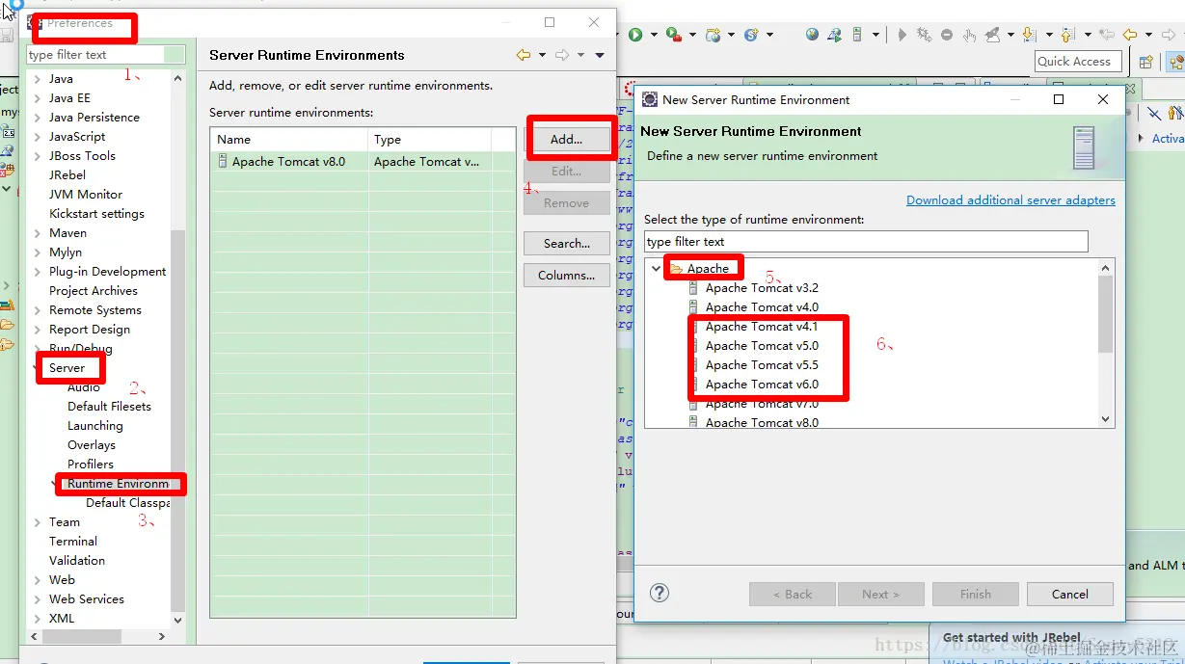This screenshot has height=664, width=1185.
Task: Click the Type column header
Action: tap(430, 140)
